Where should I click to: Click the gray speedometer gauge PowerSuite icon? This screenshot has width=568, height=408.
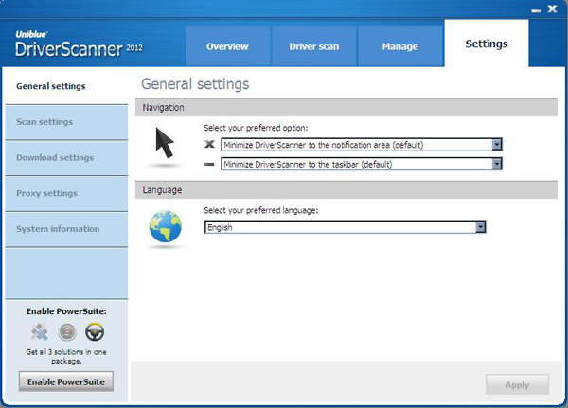66,331
